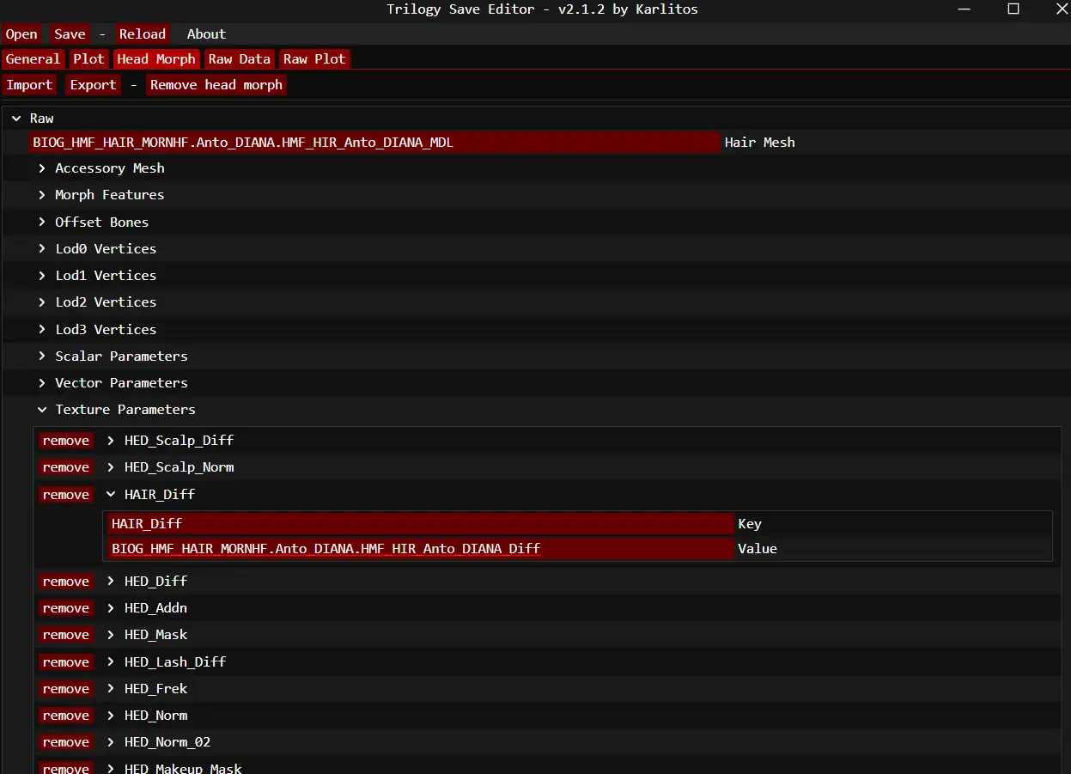Remove the HED_Diff texture entry
The width and height of the screenshot is (1071, 774).
coord(65,582)
